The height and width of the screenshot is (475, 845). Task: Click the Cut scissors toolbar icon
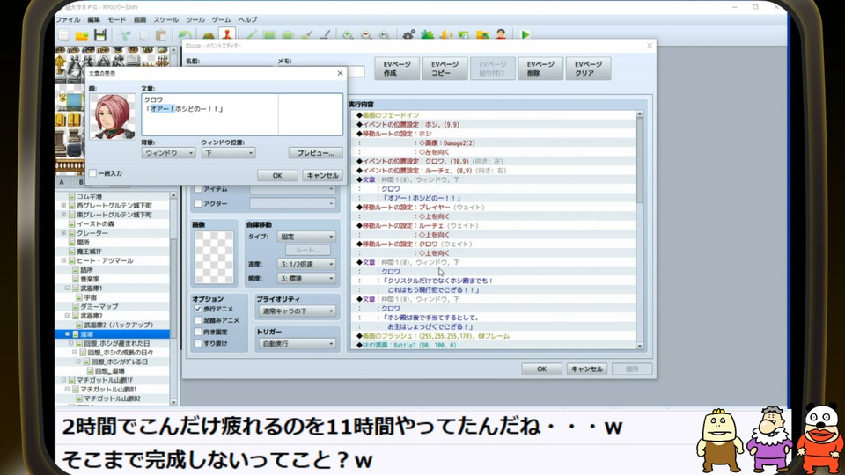pyautogui.click(x=125, y=35)
